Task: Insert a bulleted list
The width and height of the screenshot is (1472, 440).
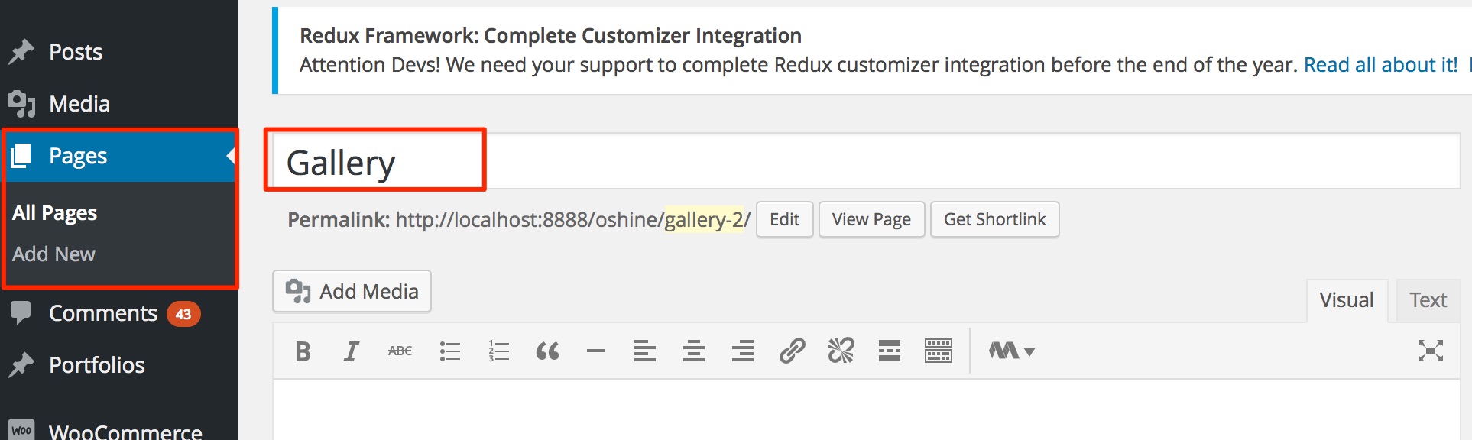Action: 449,351
